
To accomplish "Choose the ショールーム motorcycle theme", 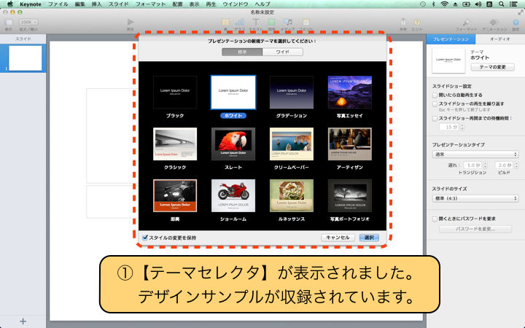I will click(x=233, y=196).
